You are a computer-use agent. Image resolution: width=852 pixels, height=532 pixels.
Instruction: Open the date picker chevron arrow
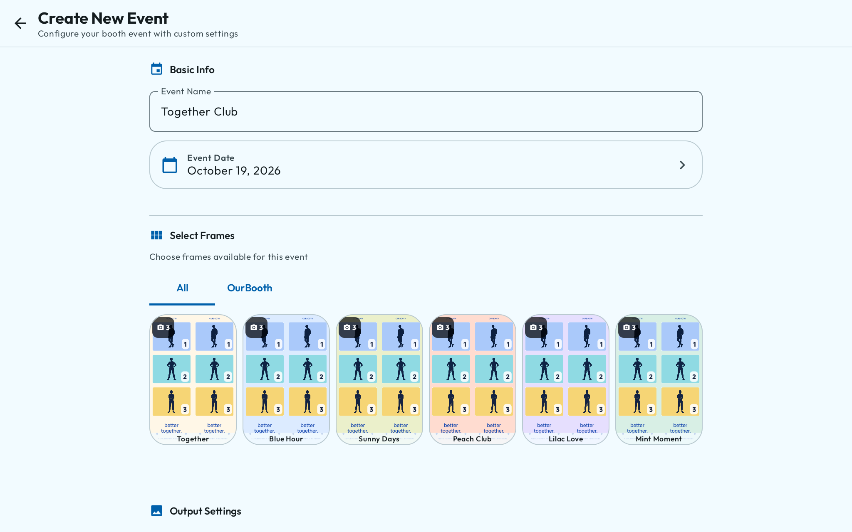pos(682,165)
